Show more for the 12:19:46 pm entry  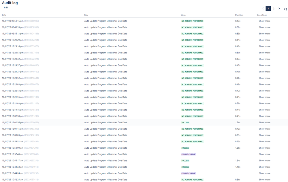pos(264,110)
